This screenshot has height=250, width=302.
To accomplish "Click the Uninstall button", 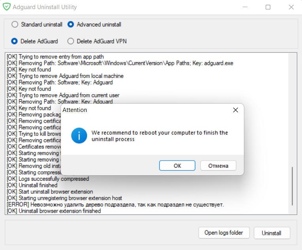I will [x=272, y=233].
